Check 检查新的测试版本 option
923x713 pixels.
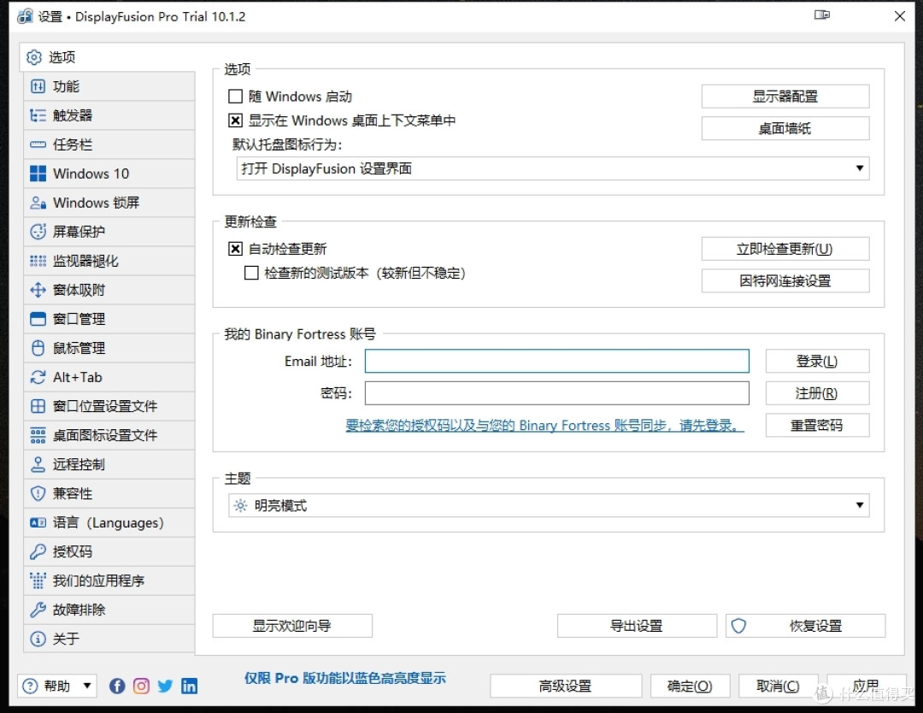tap(251, 273)
